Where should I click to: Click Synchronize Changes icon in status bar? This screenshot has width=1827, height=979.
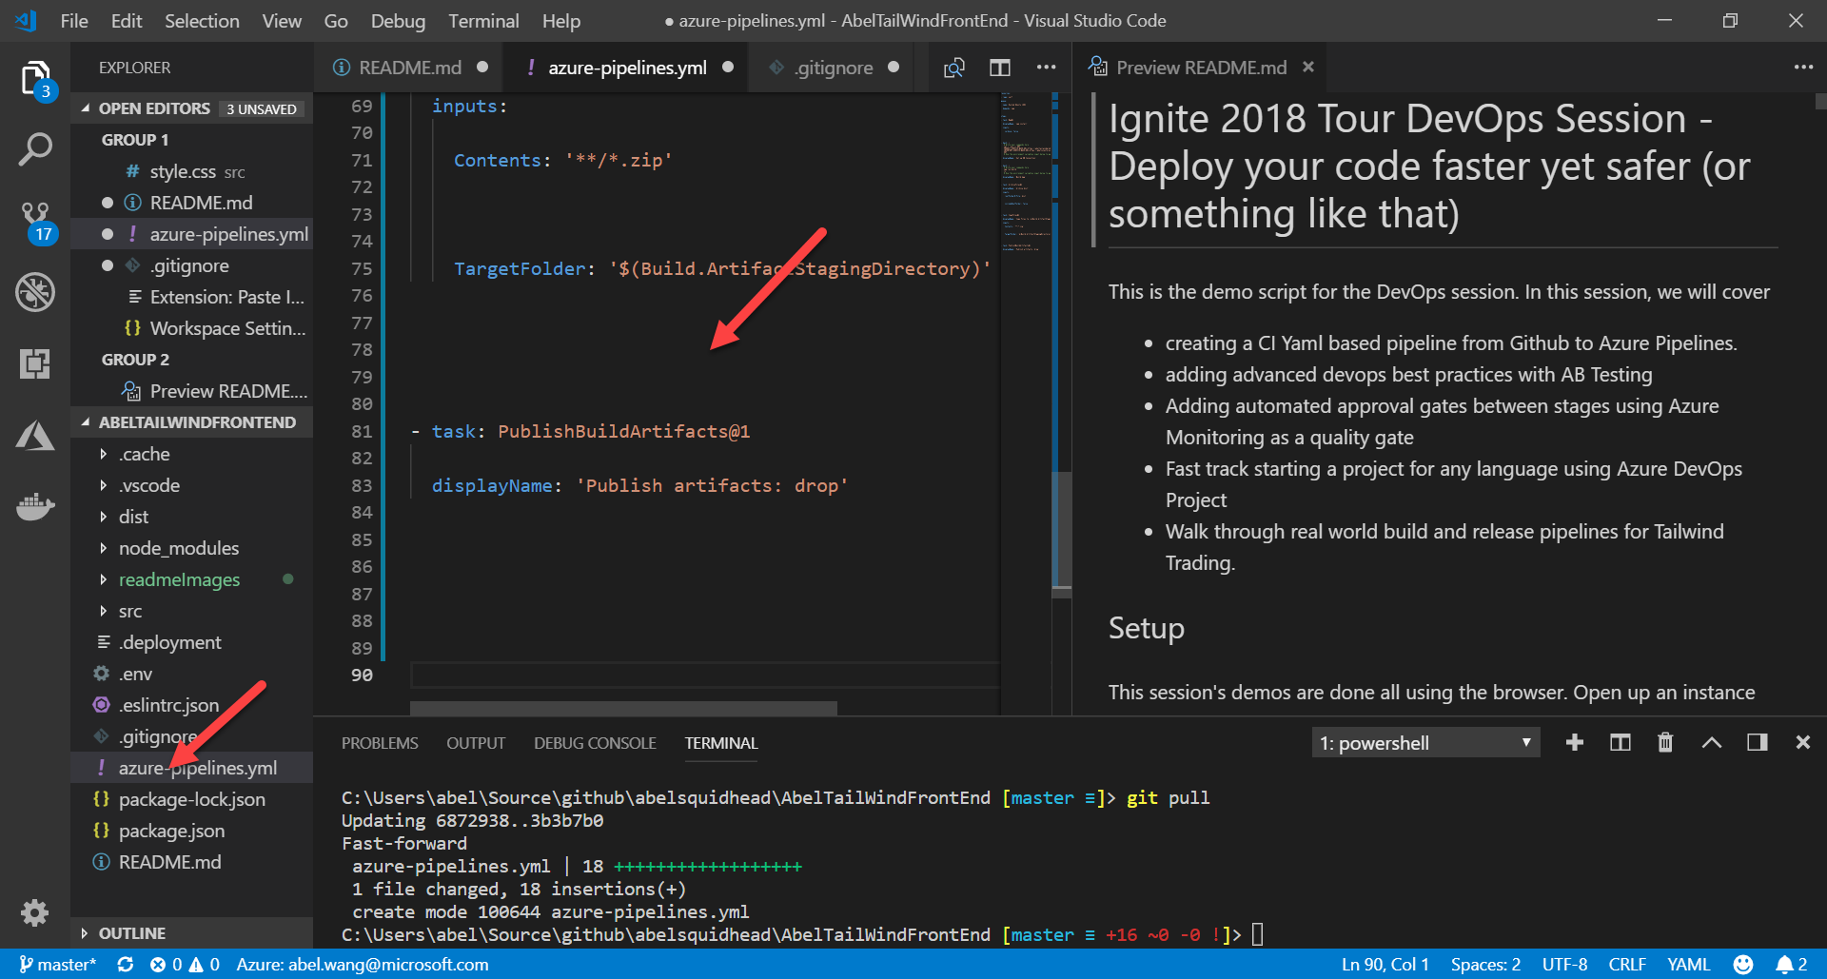tap(125, 964)
